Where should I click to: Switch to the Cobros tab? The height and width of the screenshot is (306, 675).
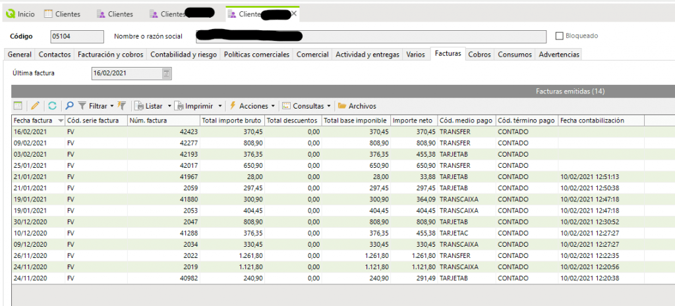(x=480, y=55)
